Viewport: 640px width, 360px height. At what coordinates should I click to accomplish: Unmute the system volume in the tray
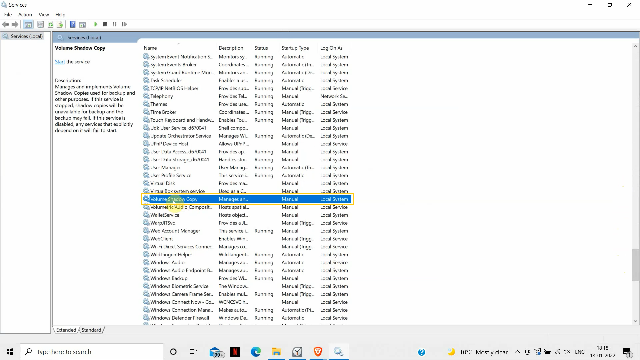[x=568, y=352]
